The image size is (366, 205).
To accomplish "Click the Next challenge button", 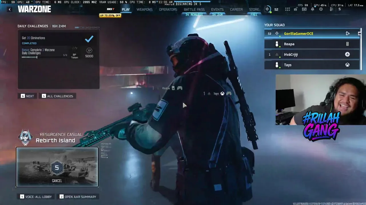I will (x=27, y=96).
